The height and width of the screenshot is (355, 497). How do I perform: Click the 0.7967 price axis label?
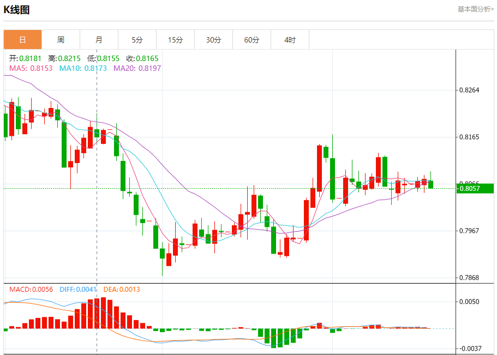[x=469, y=231]
